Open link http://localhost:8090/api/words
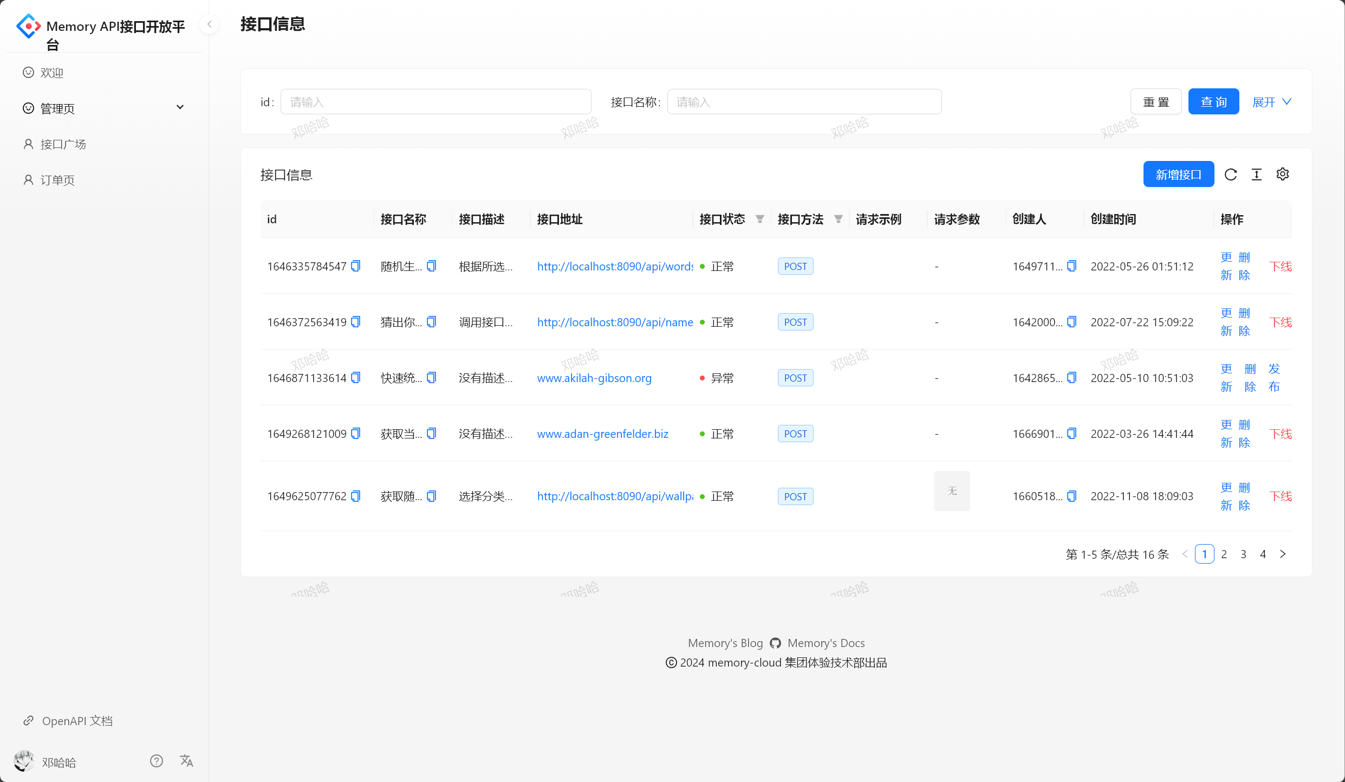Image resolution: width=1345 pixels, height=782 pixels. (615, 266)
